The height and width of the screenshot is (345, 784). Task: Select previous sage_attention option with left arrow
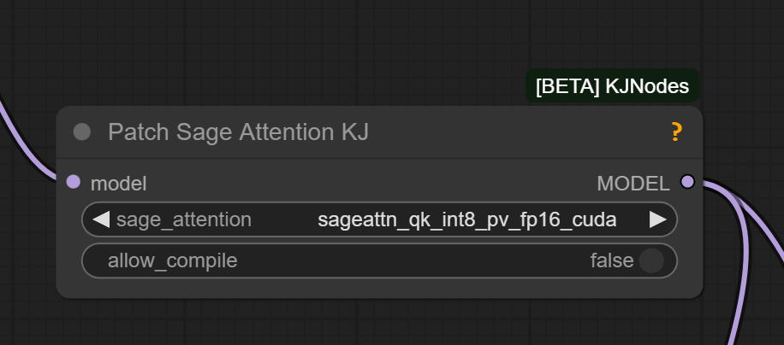[101, 219]
